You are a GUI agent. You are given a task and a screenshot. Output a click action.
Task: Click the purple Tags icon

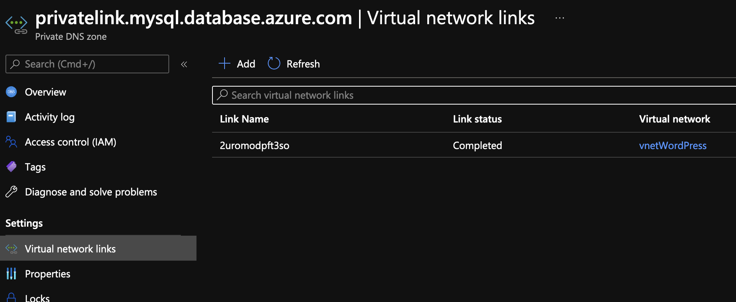11,167
